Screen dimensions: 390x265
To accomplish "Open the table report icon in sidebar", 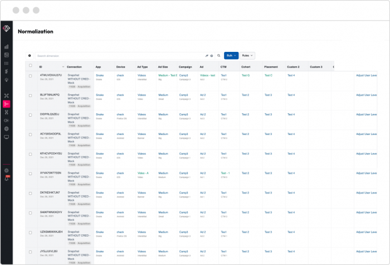I will pyautogui.click(x=7, y=55).
